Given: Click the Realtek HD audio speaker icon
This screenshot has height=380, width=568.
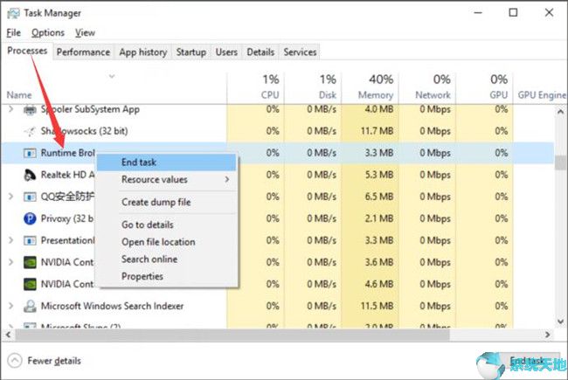Looking at the screenshot, I should [30, 175].
